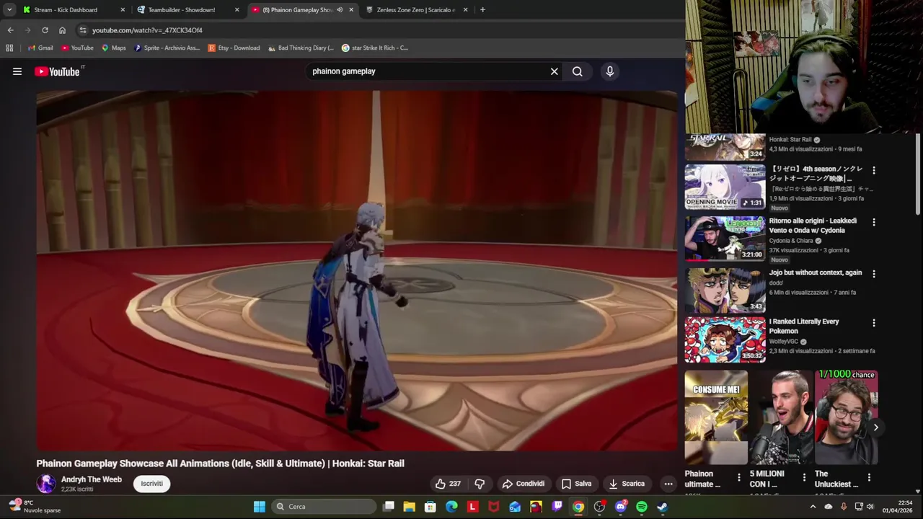This screenshot has width=923, height=519.
Task: Open Discord from the taskbar
Action: pos(621,507)
